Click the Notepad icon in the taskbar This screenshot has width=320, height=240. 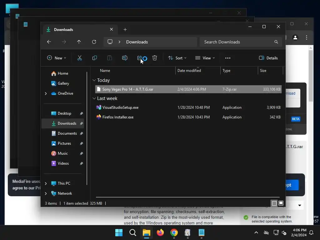coord(202,232)
